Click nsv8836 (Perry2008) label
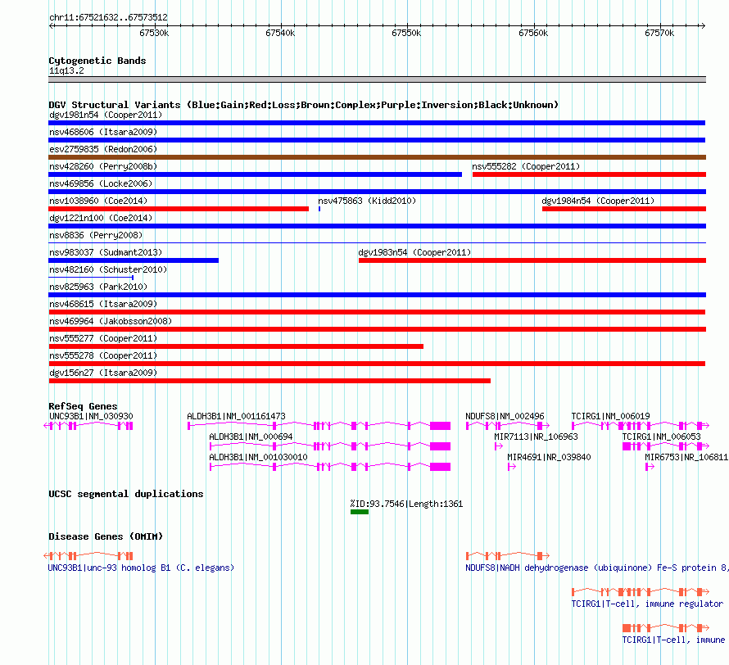The height and width of the screenshot is (665, 729). pos(96,235)
